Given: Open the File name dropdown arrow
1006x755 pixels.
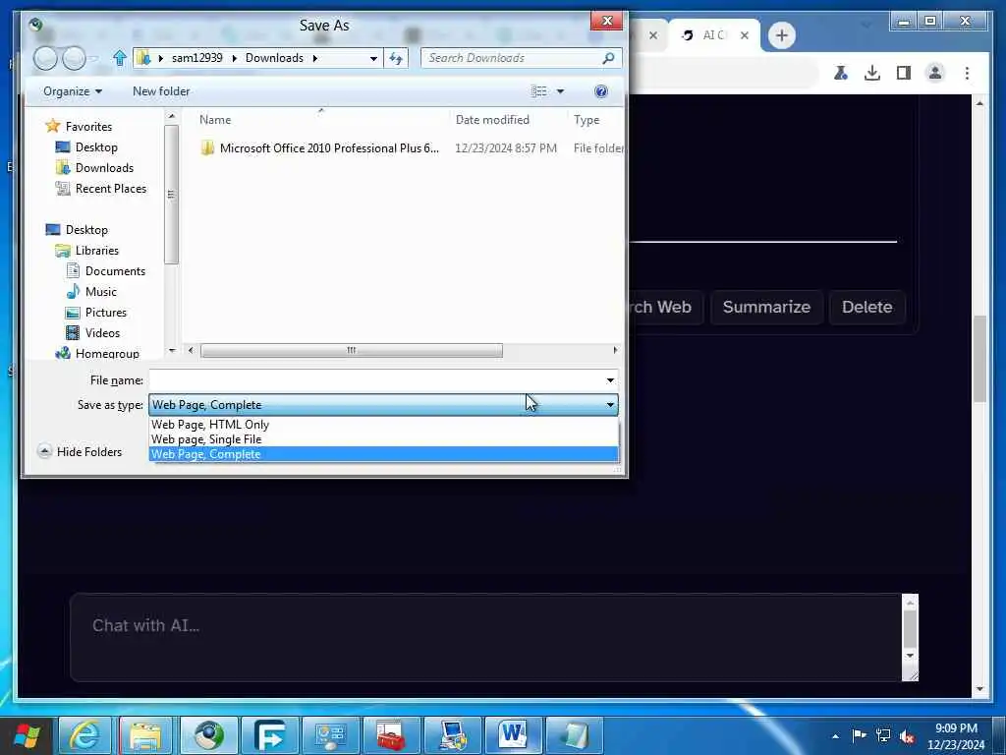Looking at the screenshot, I should (610, 380).
